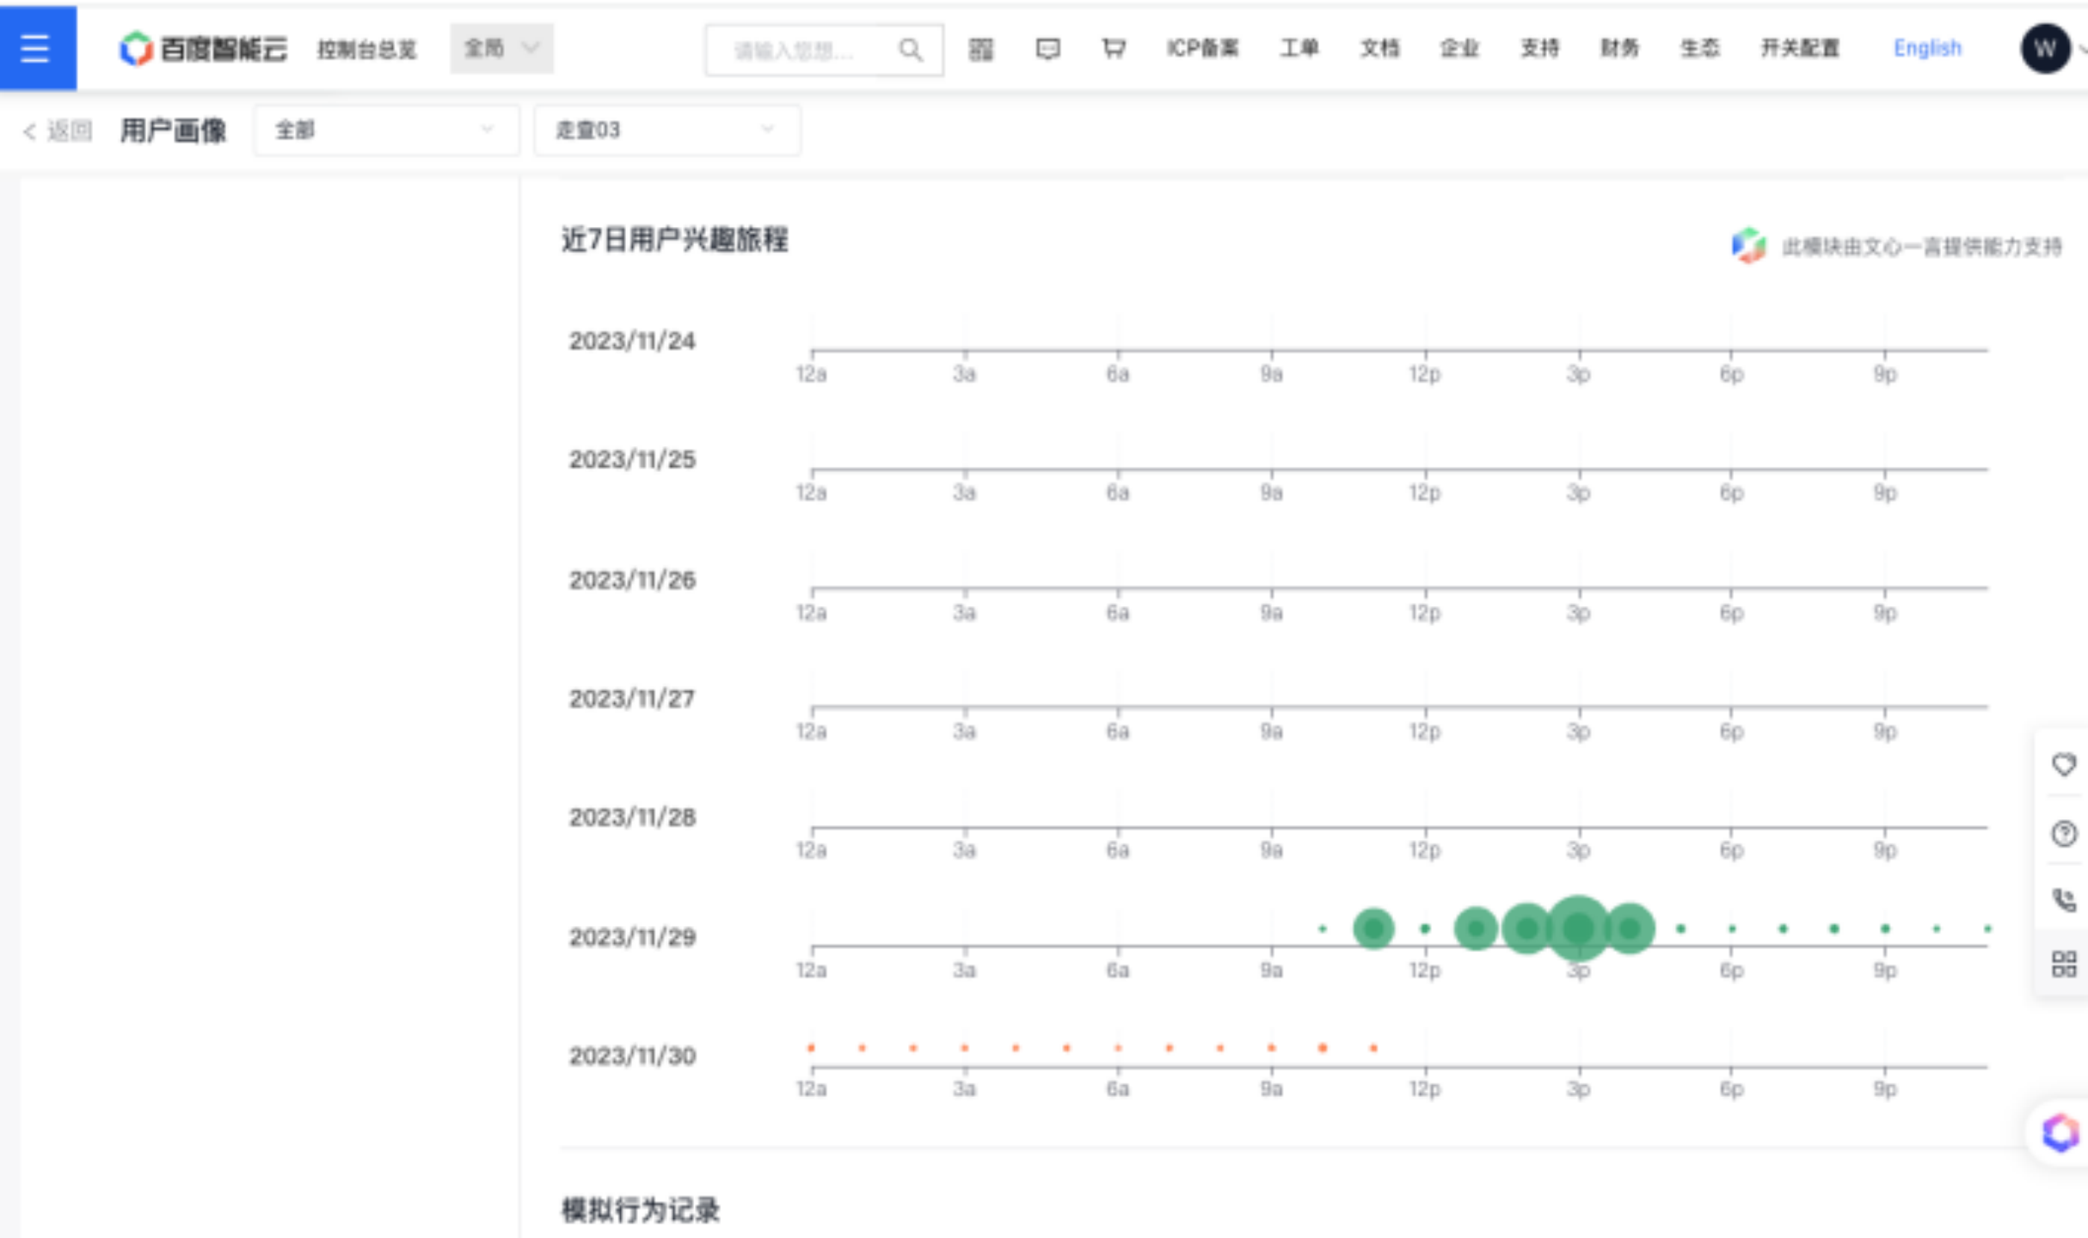
Task: Click the 模拟行为记录 heading
Action: [641, 1210]
